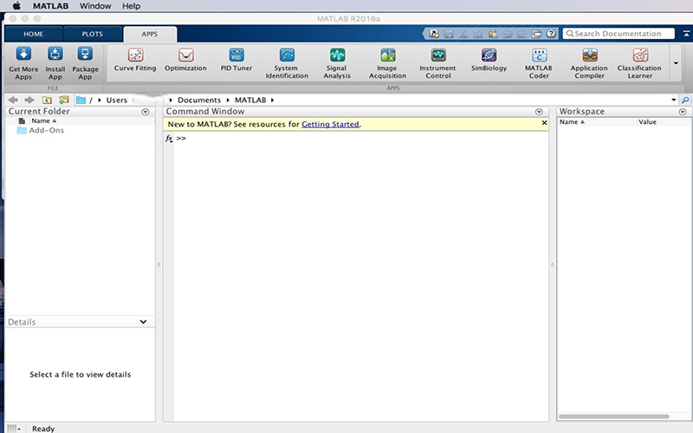Expand the apps gallery dropdown arrow
Image resolution: width=693 pixels, height=433 pixels.
click(676, 63)
